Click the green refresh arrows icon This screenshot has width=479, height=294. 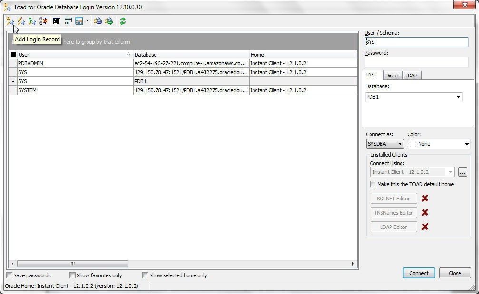[123, 21]
